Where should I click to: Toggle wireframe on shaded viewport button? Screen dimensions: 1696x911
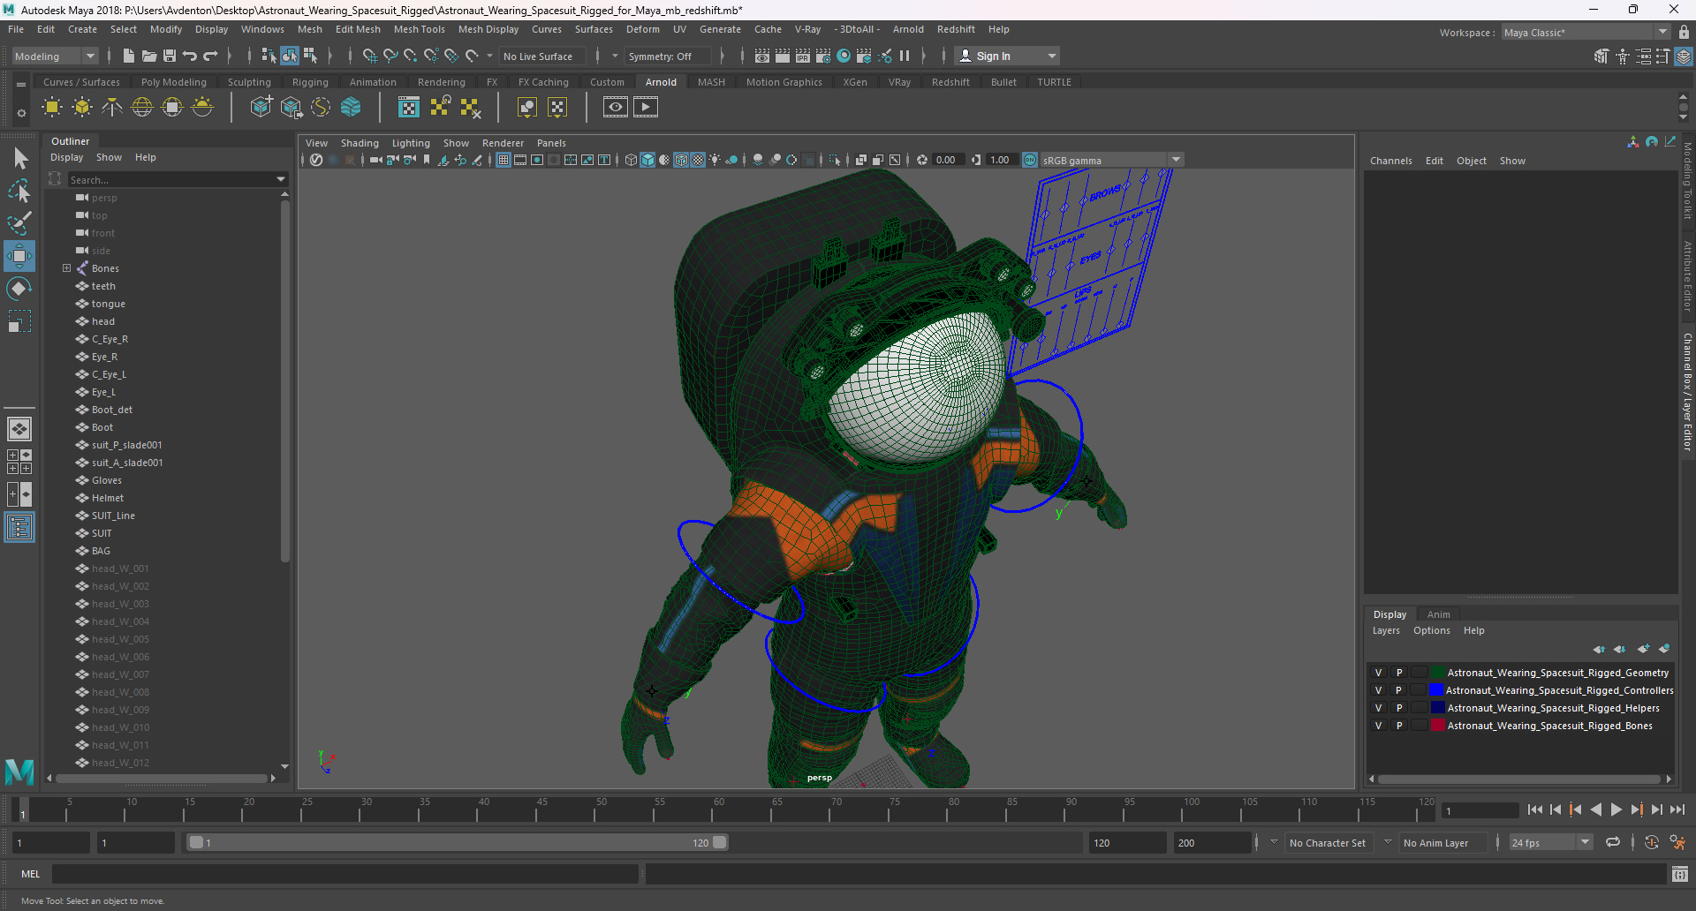pos(681,160)
